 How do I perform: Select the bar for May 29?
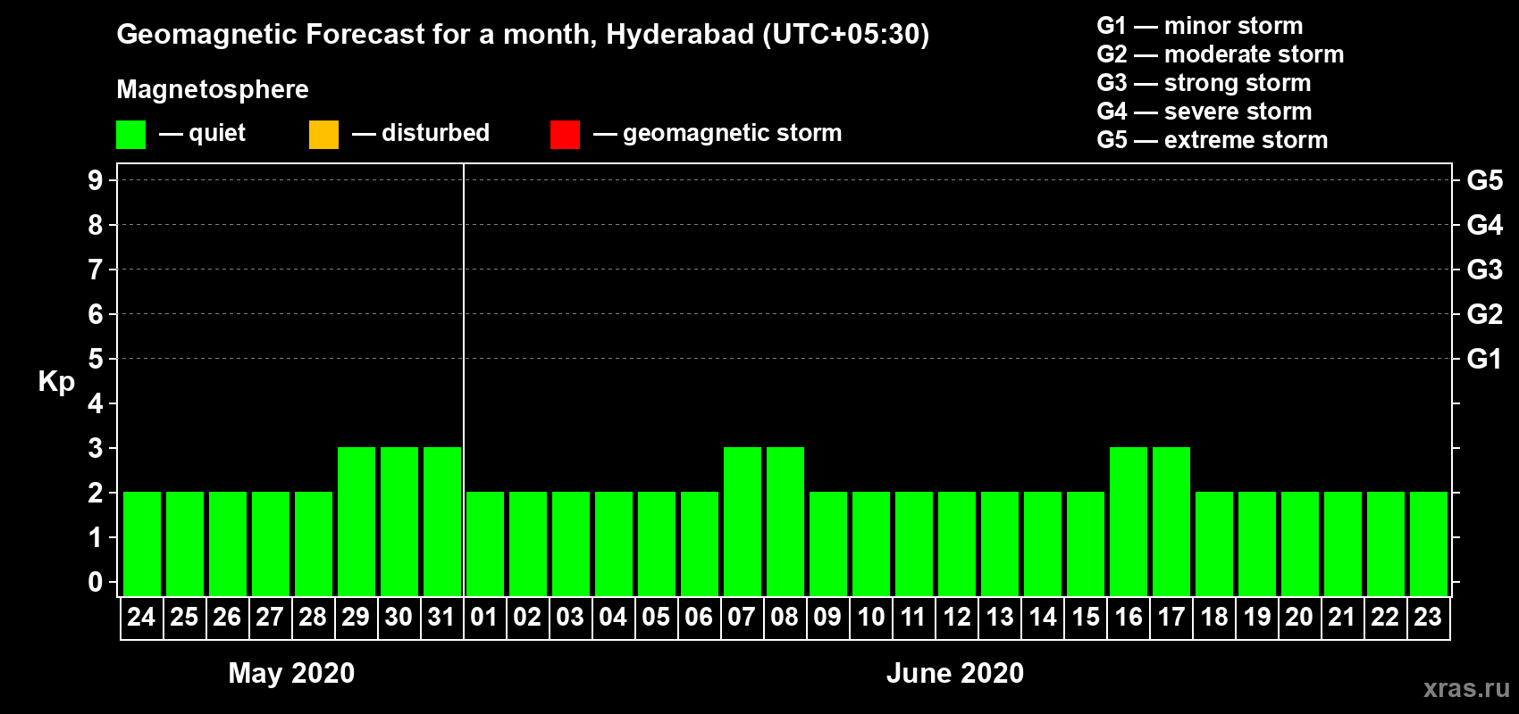tap(357, 521)
